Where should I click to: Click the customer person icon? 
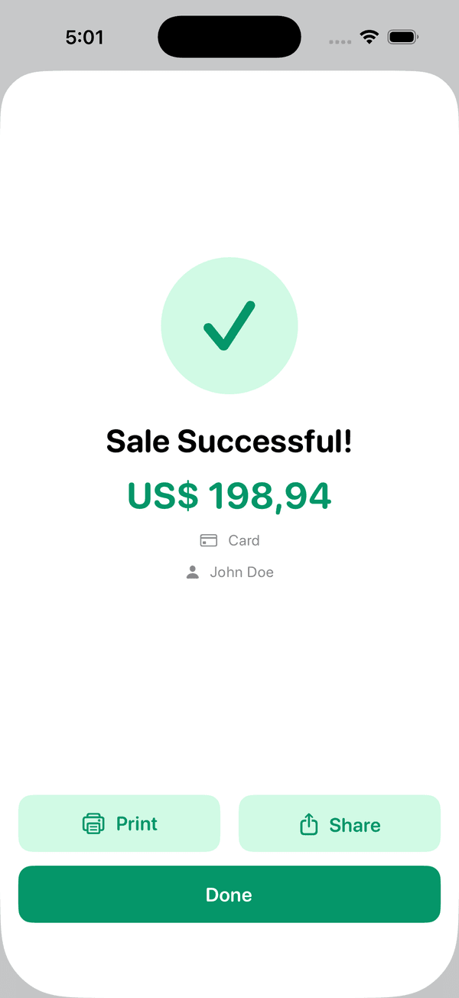click(x=193, y=572)
